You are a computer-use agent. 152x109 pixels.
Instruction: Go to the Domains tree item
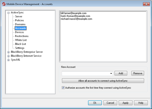coord(20,24)
